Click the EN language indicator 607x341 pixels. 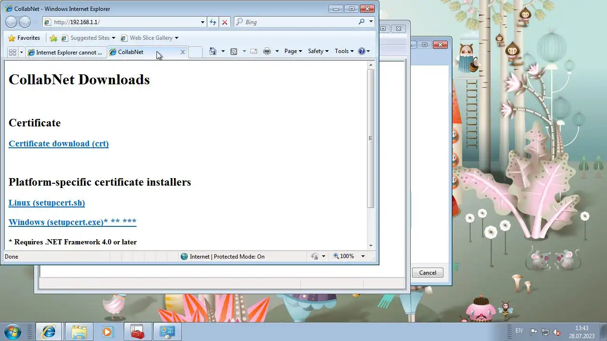[519, 331]
